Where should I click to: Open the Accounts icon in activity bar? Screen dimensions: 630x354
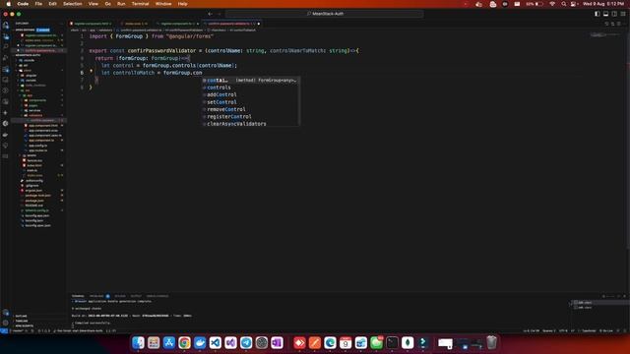(x=6, y=313)
